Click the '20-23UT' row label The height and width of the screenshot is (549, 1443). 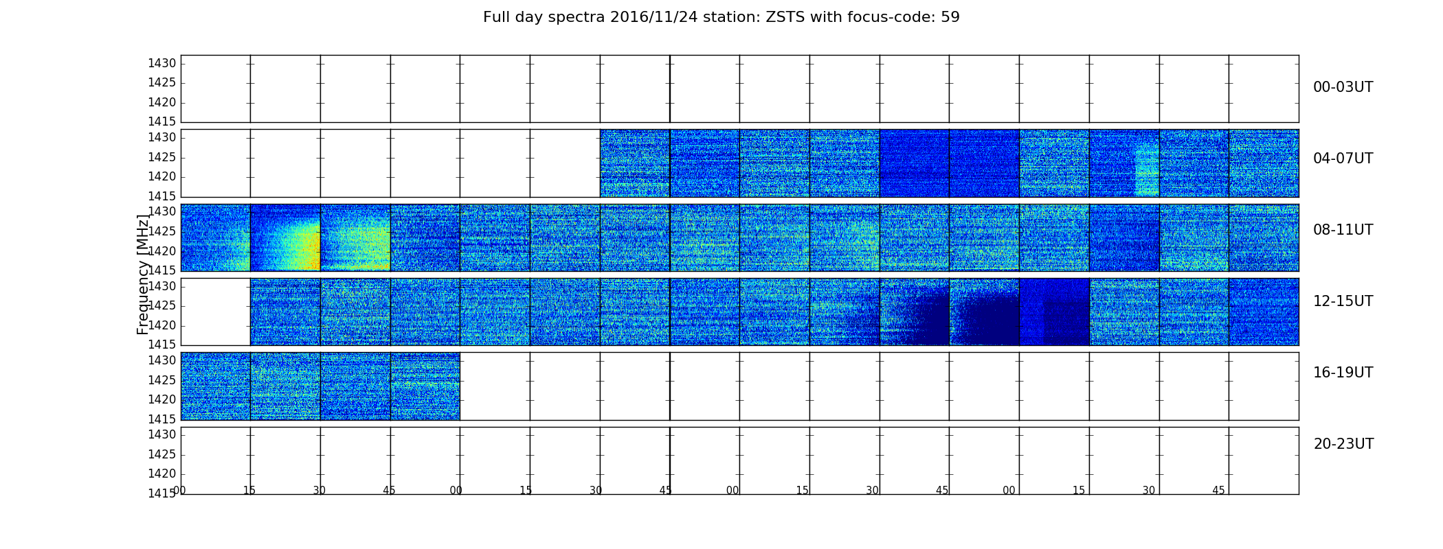(1343, 444)
